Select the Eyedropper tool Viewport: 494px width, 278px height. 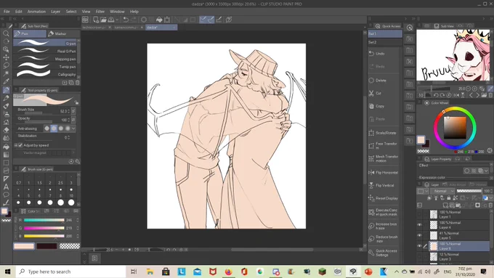pyautogui.click(x=6, y=81)
